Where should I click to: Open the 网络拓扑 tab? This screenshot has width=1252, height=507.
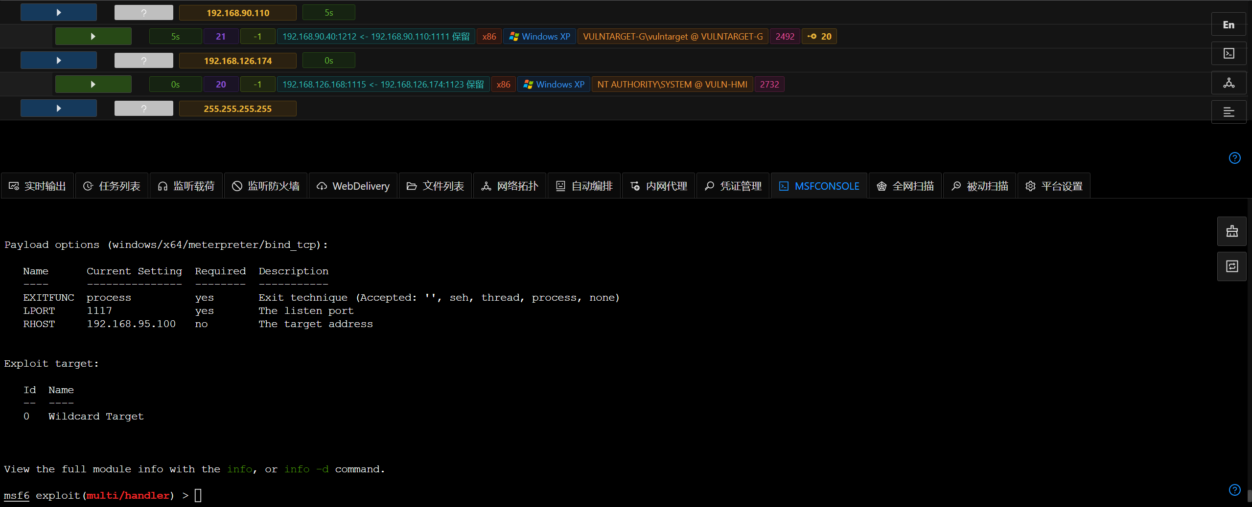(510, 186)
